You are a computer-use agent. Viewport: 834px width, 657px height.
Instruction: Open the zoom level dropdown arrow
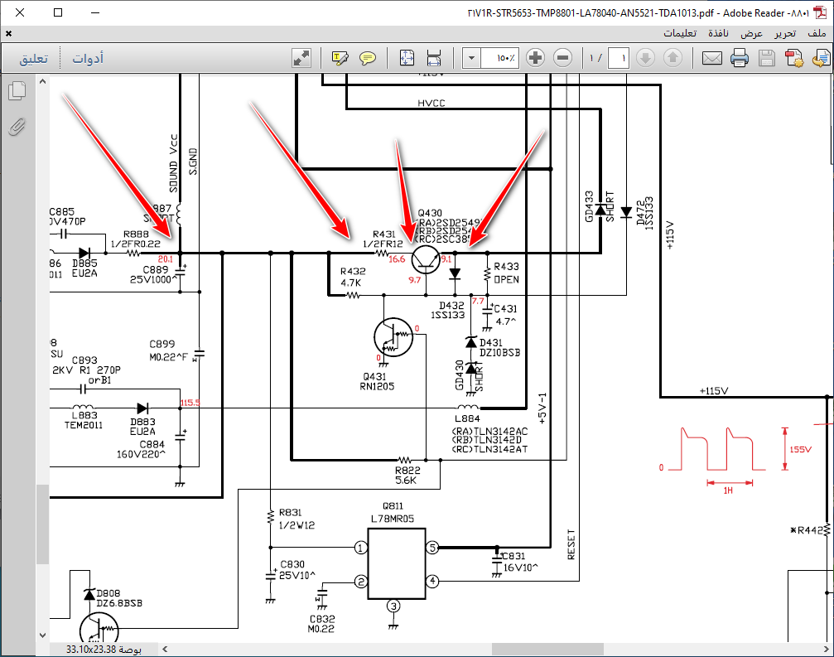tap(471, 58)
